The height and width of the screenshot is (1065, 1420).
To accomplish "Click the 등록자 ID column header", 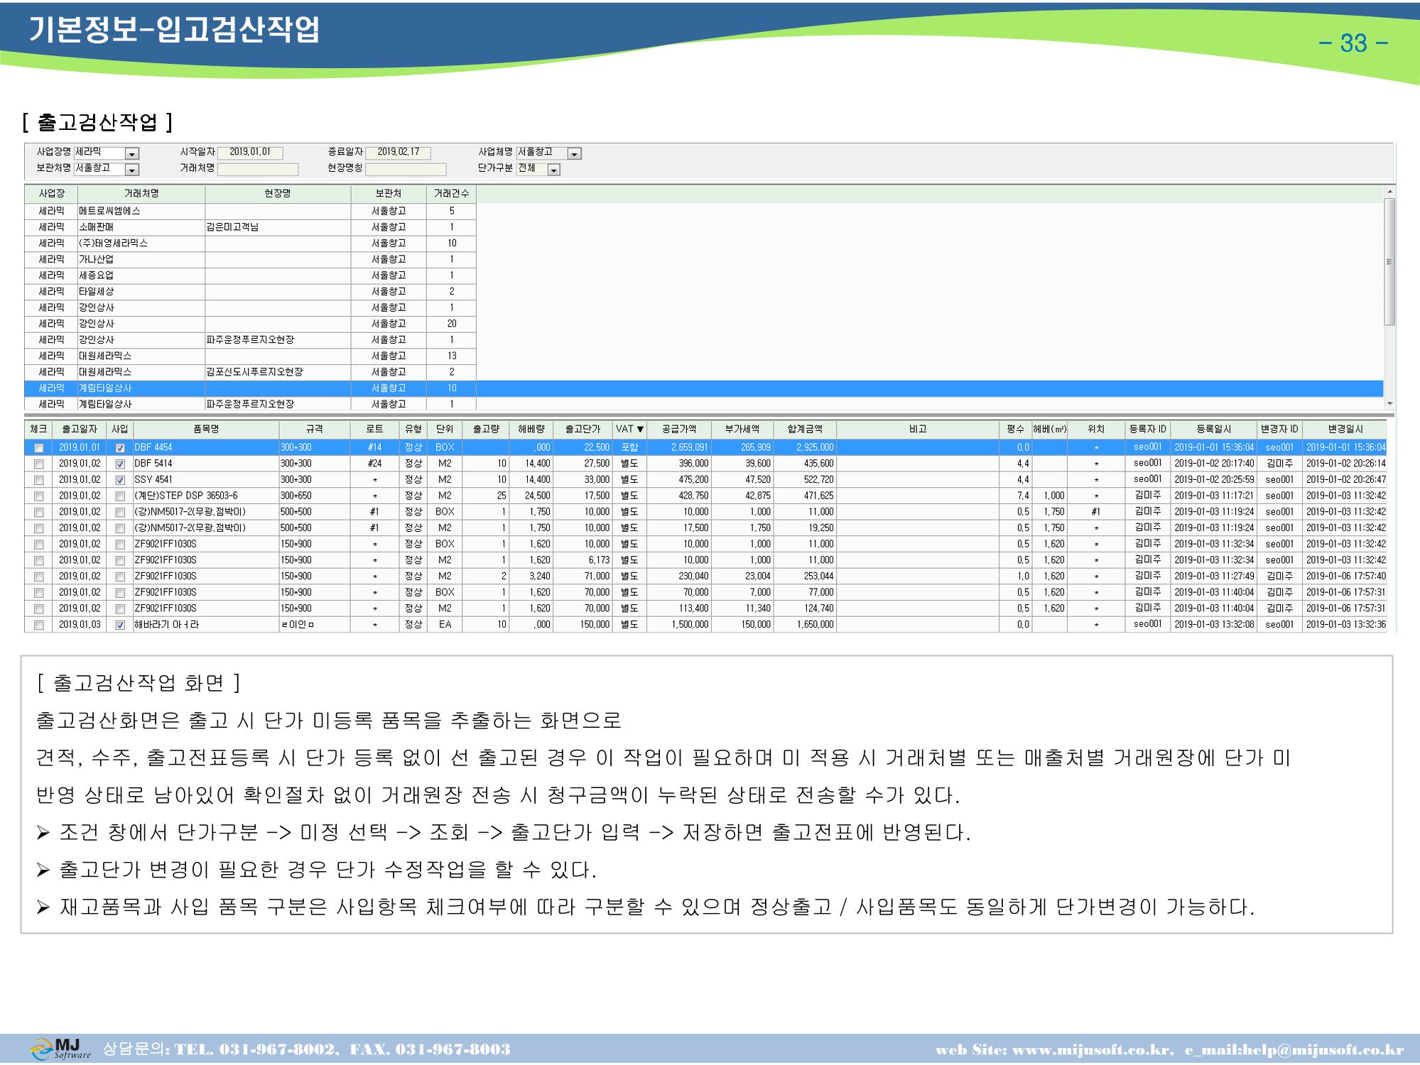I will (x=1147, y=429).
